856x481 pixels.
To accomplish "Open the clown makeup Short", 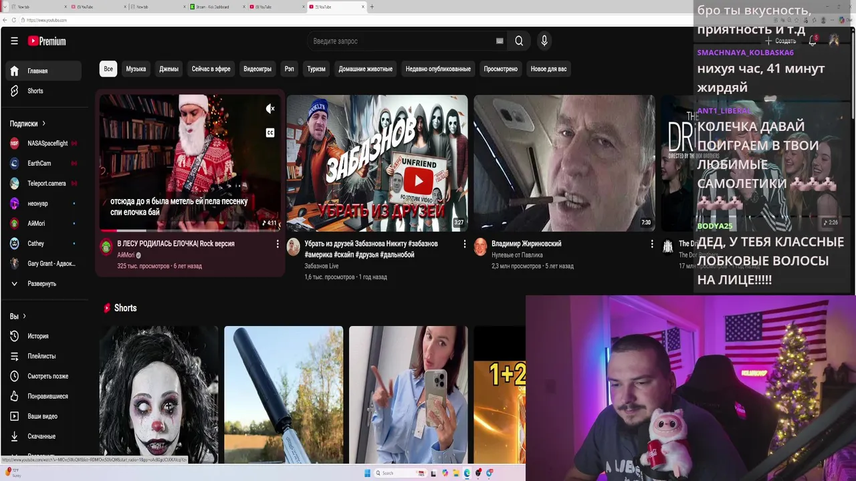I will pos(158,394).
